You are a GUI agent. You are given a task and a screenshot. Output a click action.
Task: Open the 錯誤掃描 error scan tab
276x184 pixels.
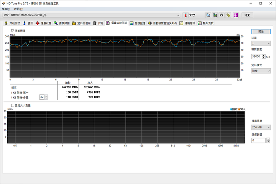point(62,23)
